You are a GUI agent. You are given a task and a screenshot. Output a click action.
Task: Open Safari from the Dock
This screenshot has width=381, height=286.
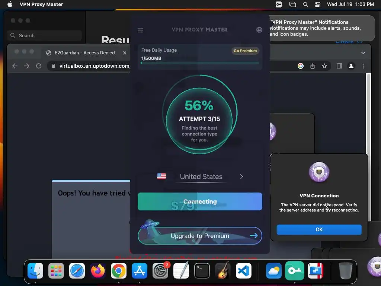coord(77,271)
